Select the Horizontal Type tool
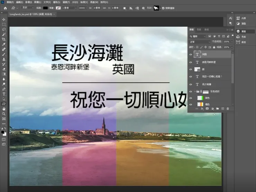Screen dimensions: 256x192 coord(4,94)
